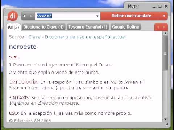Screen dimensions: 174x130
Task: Click the example 'Viajamos en dirección noroeste'
Action: tap(44, 103)
